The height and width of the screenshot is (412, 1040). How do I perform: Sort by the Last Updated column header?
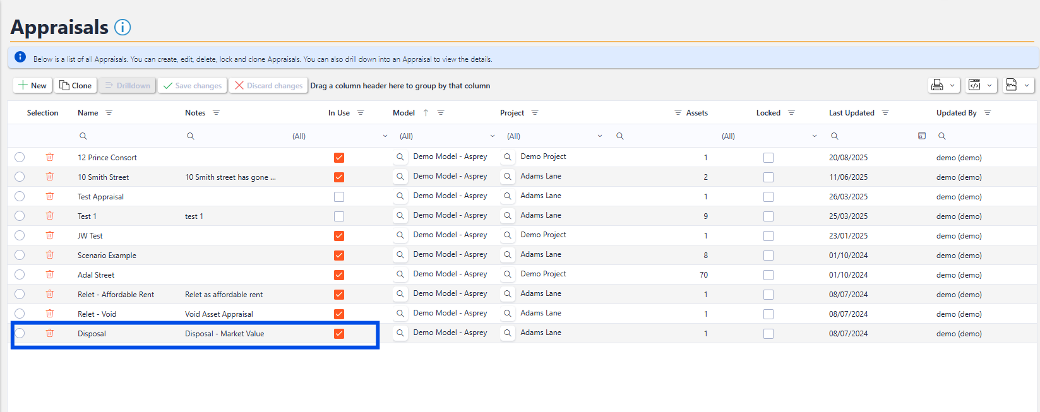click(x=851, y=113)
